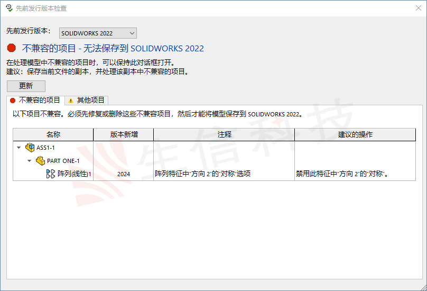427x291 pixels.
Task: Click the 更新 button
Action: [x=26, y=86]
